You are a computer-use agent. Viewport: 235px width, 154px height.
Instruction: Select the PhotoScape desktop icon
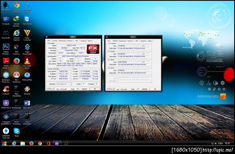pos(16,104)
